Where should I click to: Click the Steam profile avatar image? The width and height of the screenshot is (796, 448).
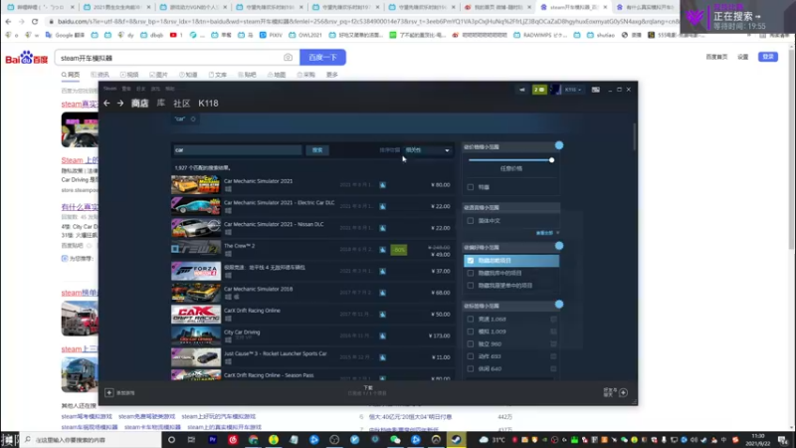[555, 90]
